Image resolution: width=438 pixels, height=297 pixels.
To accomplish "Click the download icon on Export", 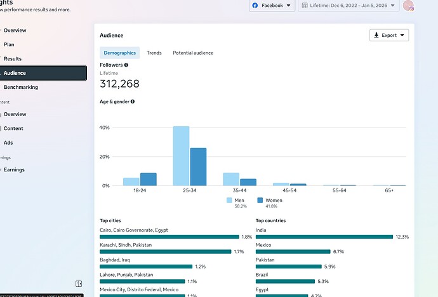I will (376, 36).
